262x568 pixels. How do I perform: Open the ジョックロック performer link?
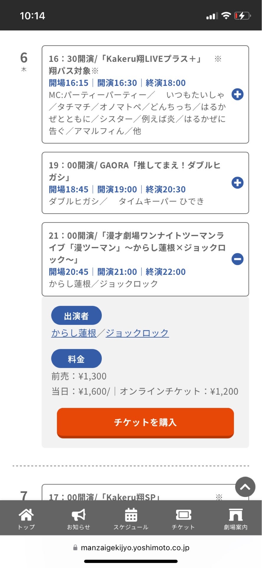[x=137, y=333]
